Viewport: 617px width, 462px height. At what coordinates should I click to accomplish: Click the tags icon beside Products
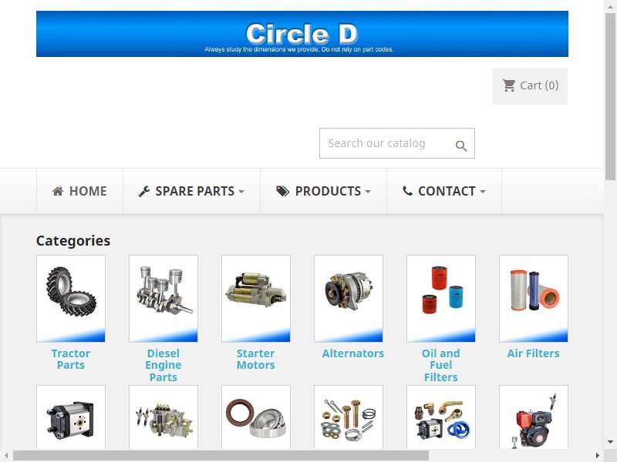coord(282,191)
